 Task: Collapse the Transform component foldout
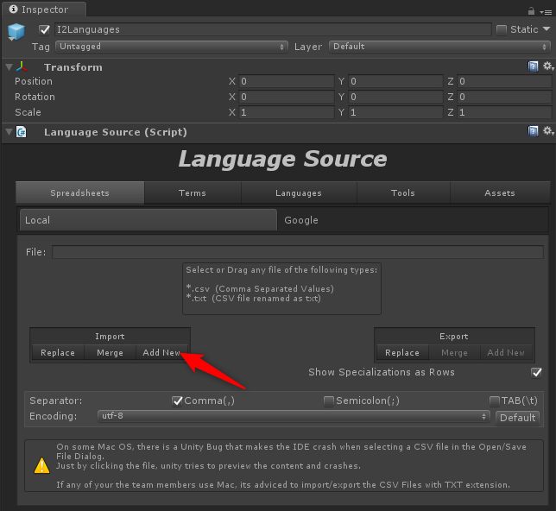(9, 67)
